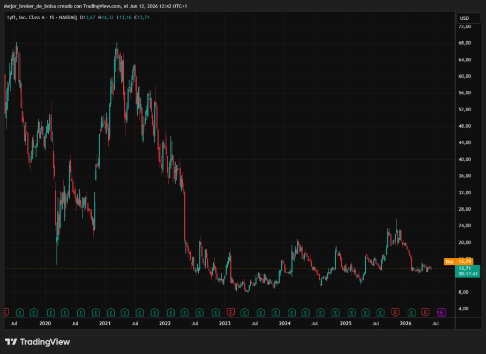The image size is (486, 354).
Task: Click the 24,00 price axis label
Action: 465,226
